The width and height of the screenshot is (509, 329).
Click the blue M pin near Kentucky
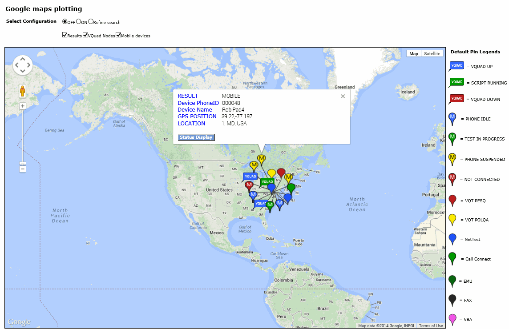(253, 196)
